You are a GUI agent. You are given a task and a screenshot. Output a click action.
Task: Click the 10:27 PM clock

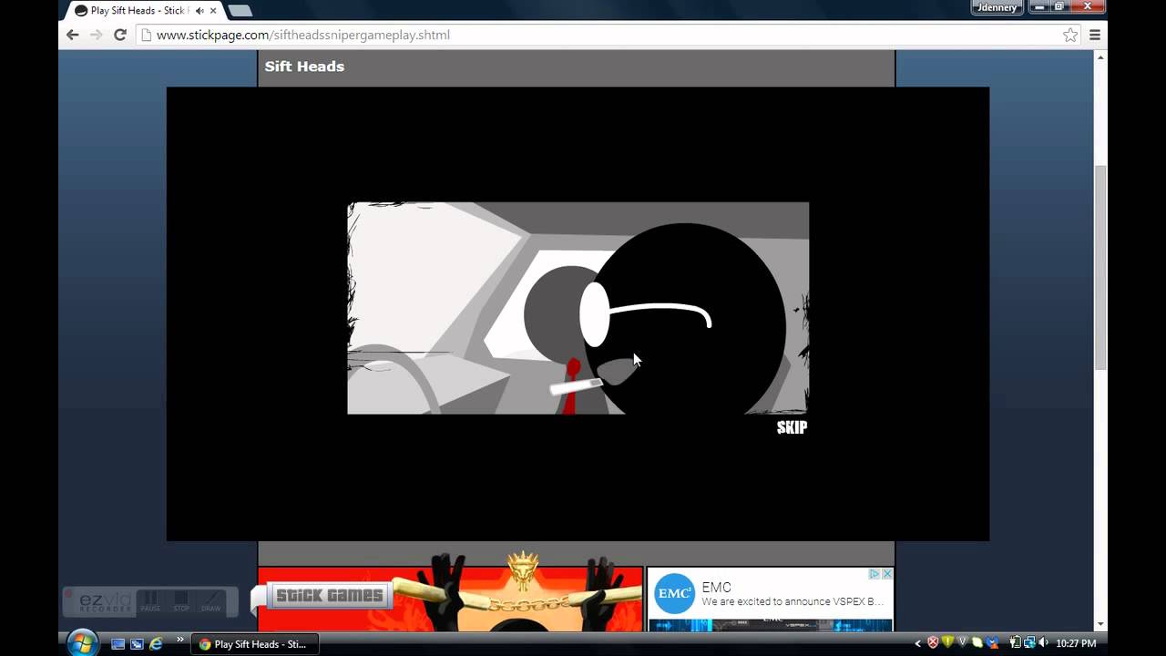pos(1076,643)
